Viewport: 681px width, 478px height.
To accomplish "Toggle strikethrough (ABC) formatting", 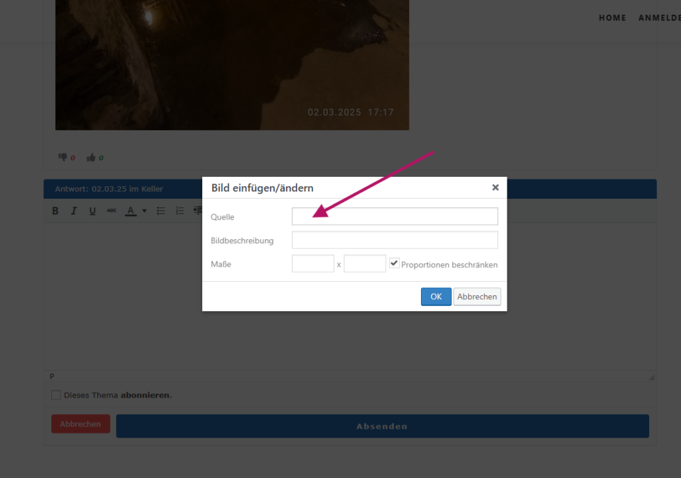I will [111, 211].
